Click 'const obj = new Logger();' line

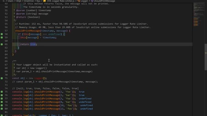coord(29,78)
